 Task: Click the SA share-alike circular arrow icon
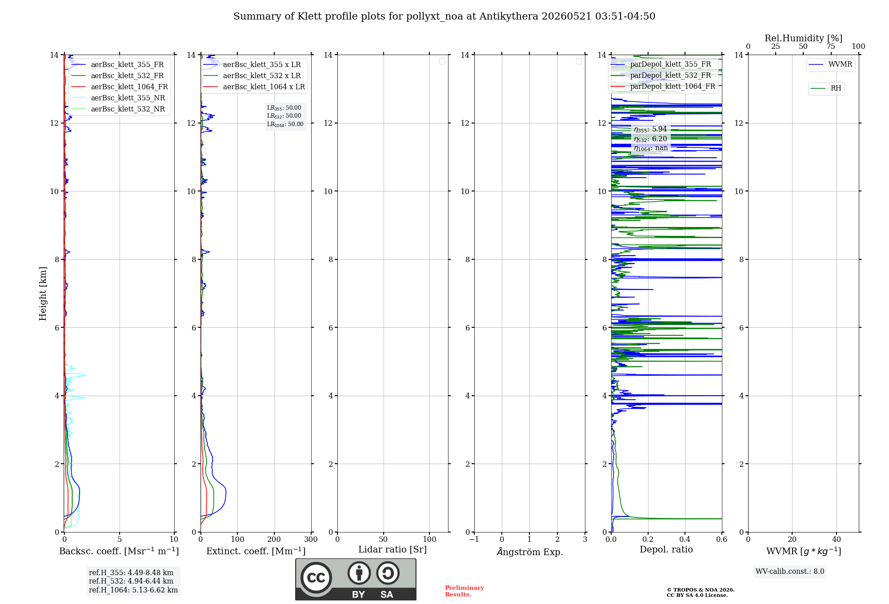388,573
